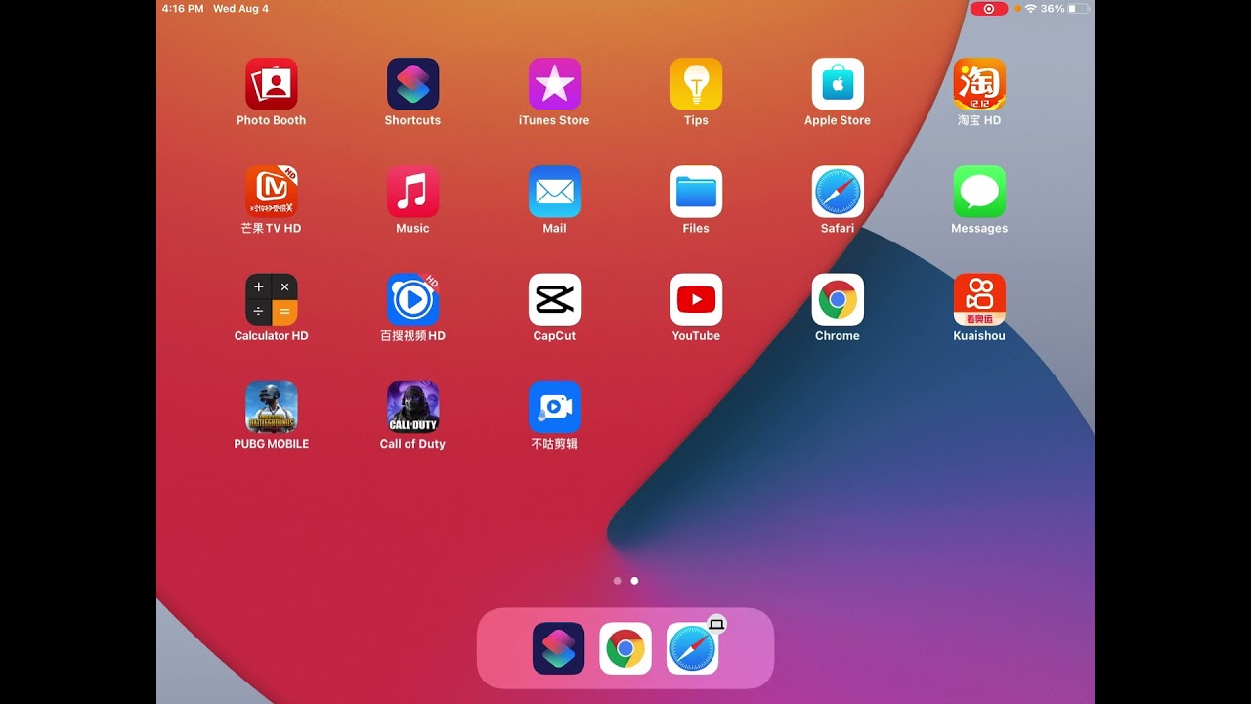Viewport: 1251px width, 704px height.
Task: Tap the Wi-Fi status icon
Action: pos(1030,9)
